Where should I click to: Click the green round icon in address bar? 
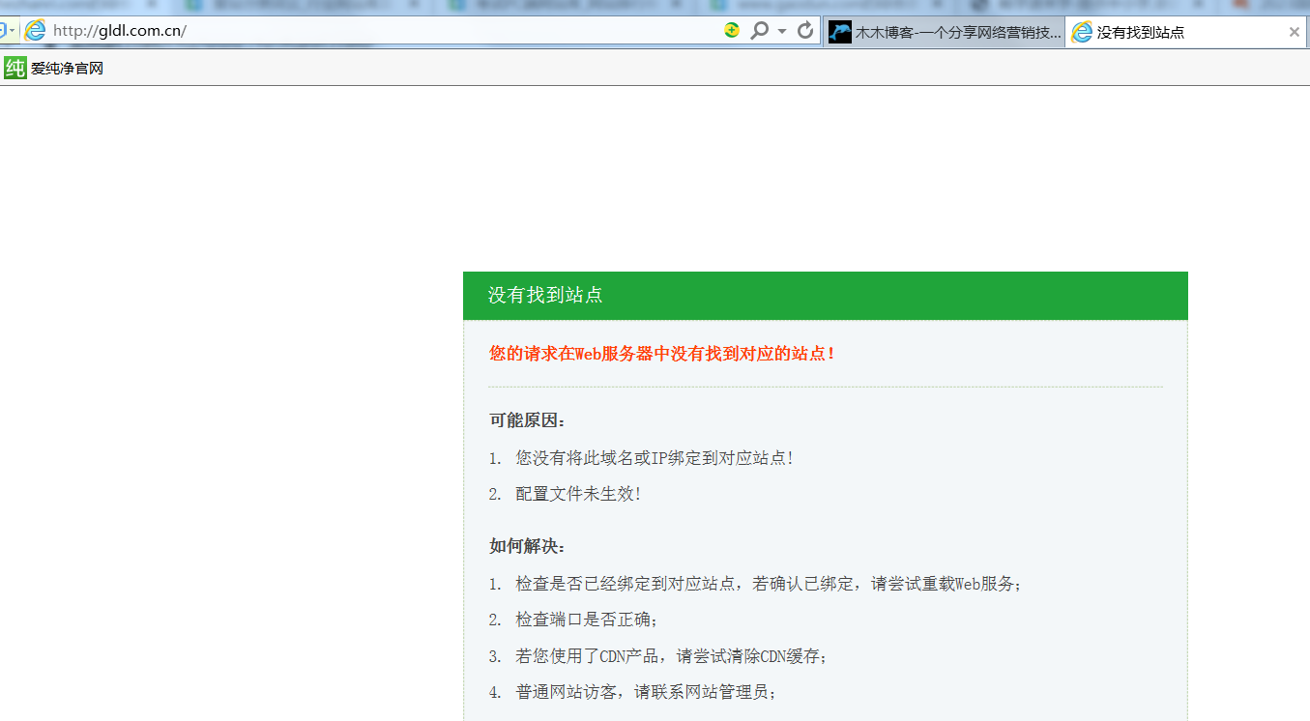pos(732,31)
